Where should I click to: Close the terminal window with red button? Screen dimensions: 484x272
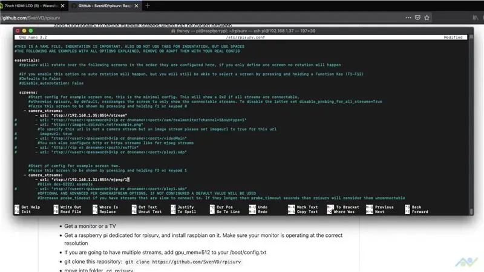click(x=18, y=31)
